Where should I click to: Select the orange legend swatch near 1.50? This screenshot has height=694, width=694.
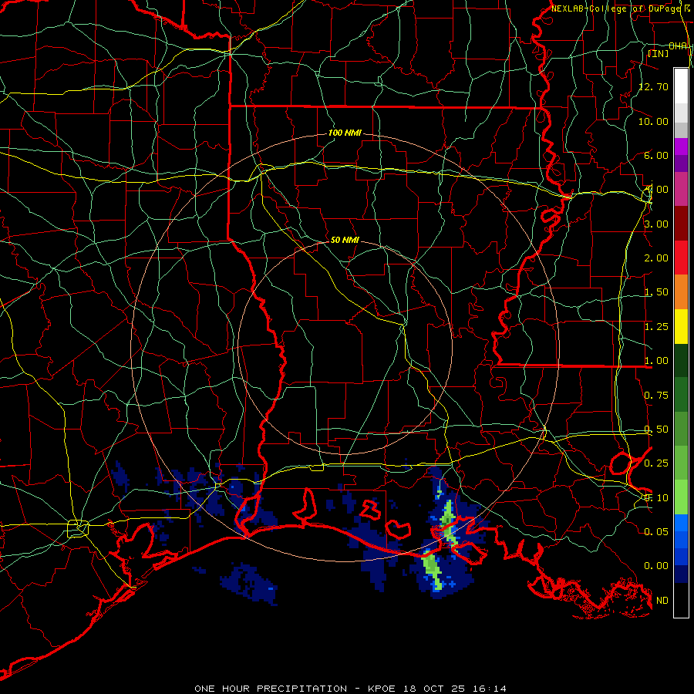point(681,292)
